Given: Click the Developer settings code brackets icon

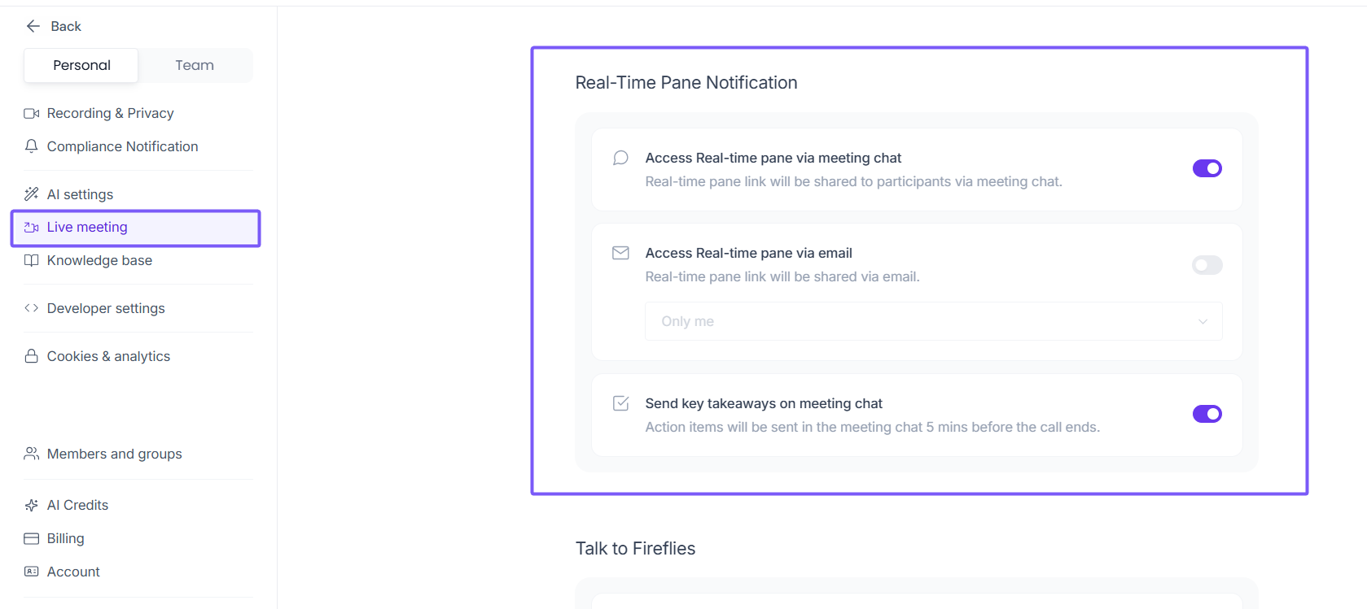Looking at the screenshot, I should tap(32, 308).
